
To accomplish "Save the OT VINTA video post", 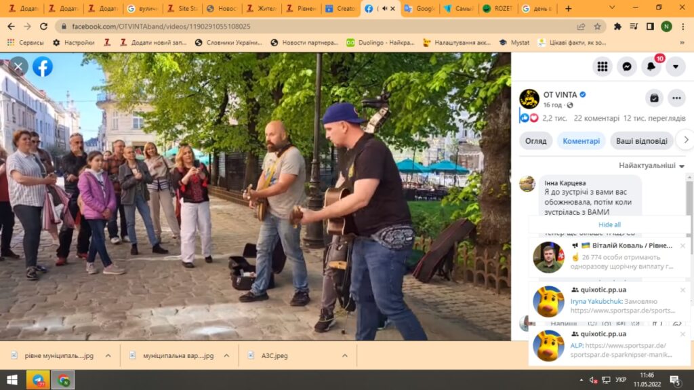I will tap(653, 98).
